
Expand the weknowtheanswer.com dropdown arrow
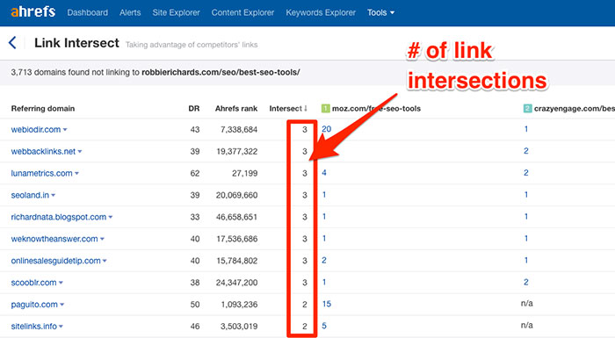tap(103, 239)
